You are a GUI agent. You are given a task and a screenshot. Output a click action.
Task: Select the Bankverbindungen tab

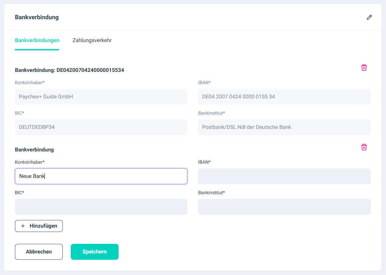pyautogui.click(x=37, y=40)
